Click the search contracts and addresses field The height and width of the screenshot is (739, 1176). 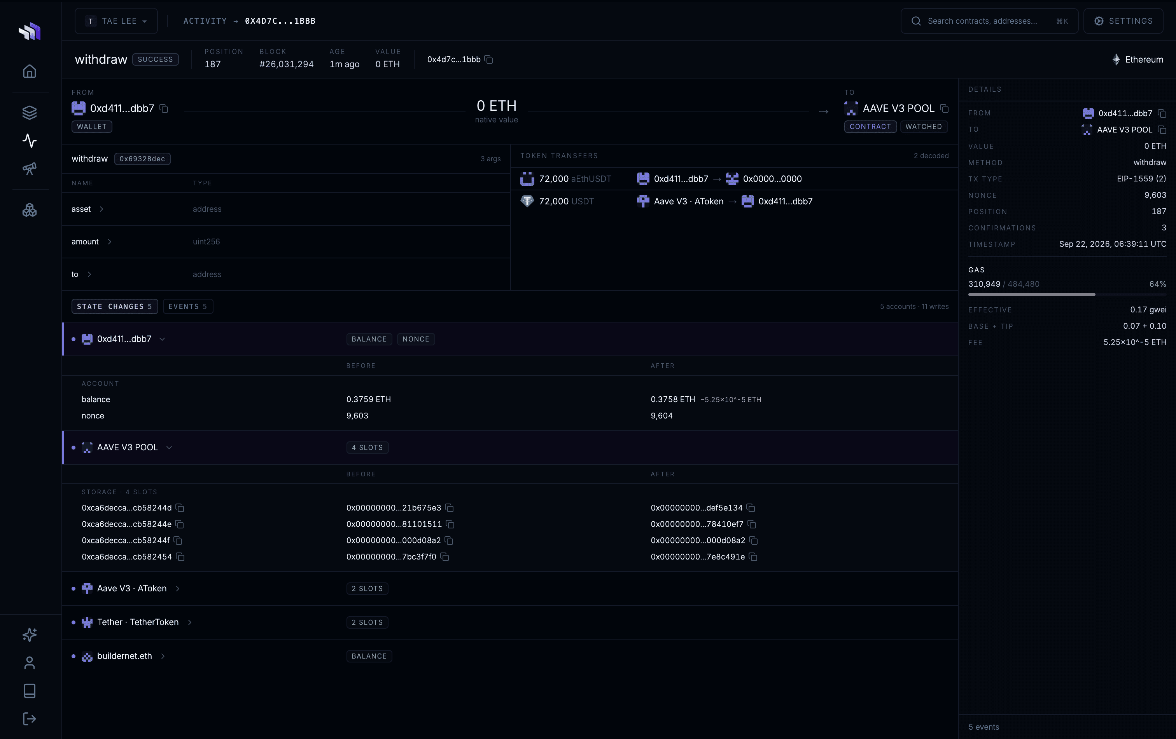point(989,21)
